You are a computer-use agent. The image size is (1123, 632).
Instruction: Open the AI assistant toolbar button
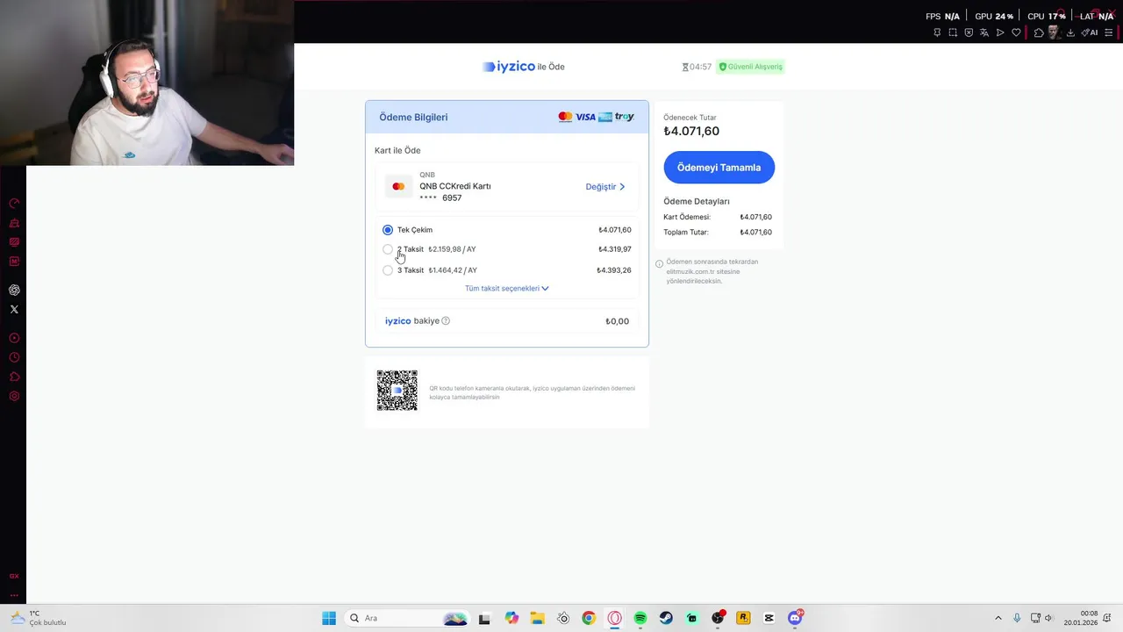[x=1089, y=32]
